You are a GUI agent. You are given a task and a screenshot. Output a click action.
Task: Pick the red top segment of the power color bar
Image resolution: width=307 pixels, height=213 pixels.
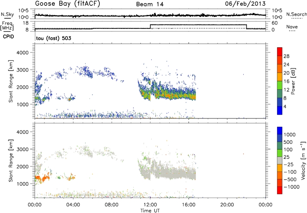click(280, 52)
